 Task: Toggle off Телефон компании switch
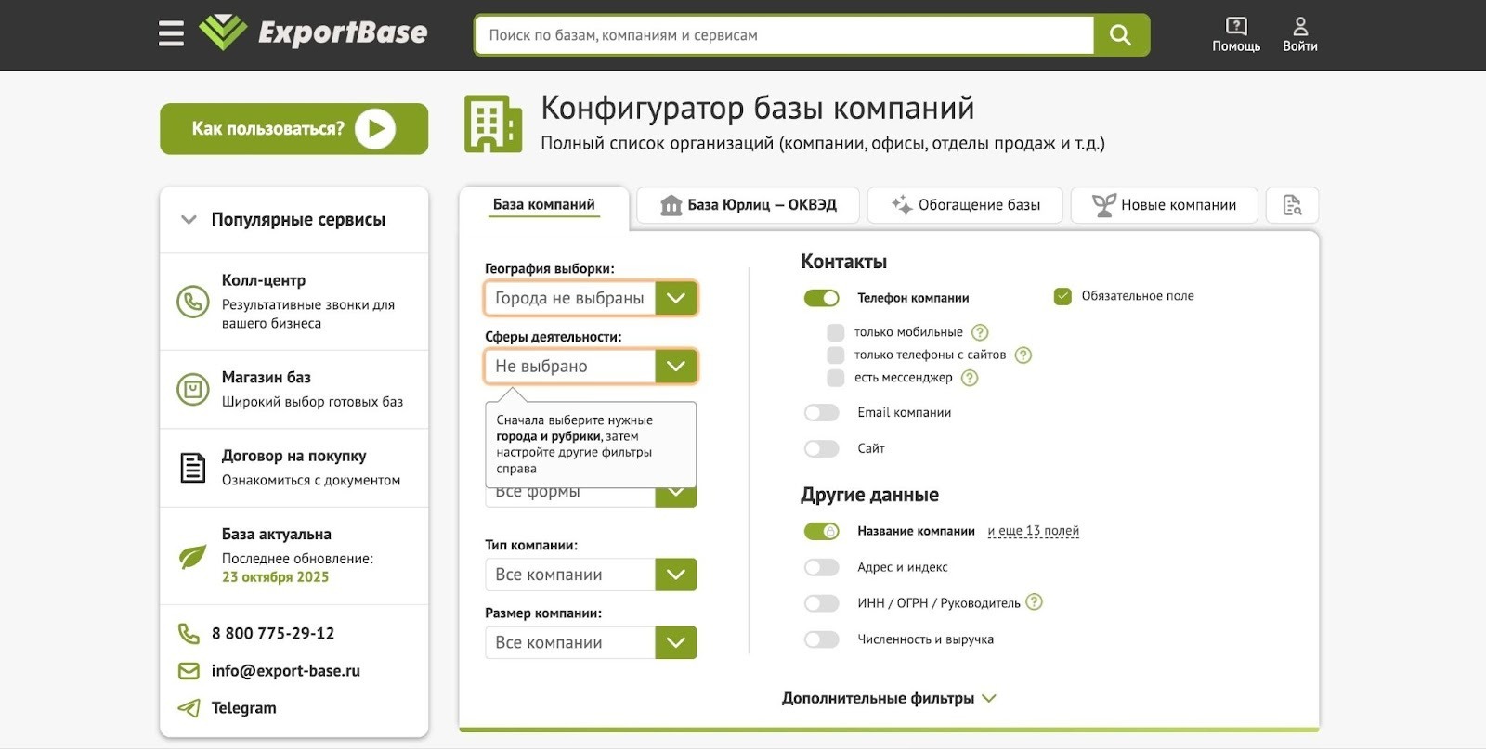click(x=822, y=298)
